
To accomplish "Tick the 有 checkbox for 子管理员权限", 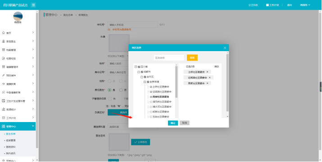I will pos(110,99).
